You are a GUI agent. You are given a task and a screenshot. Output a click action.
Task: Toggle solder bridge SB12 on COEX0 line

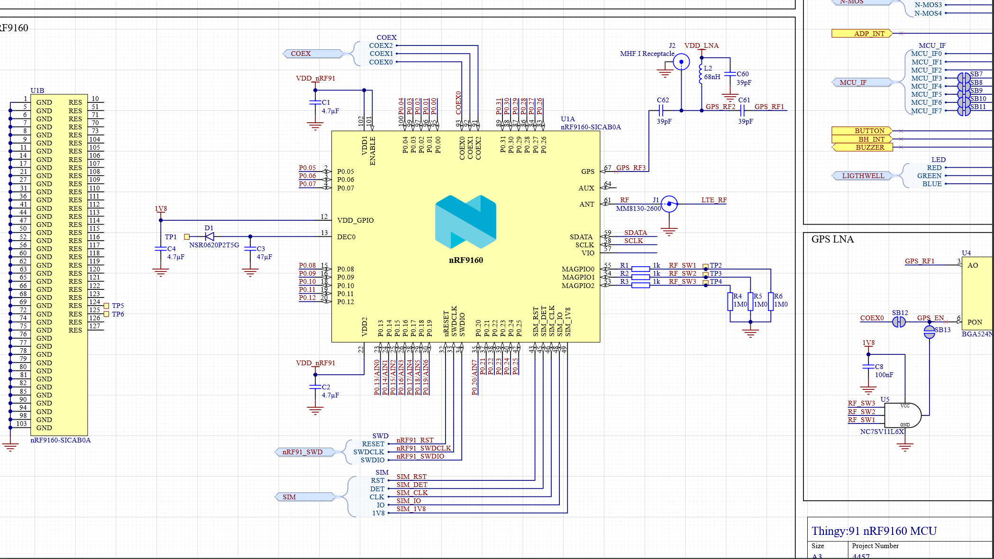(897, 323)
